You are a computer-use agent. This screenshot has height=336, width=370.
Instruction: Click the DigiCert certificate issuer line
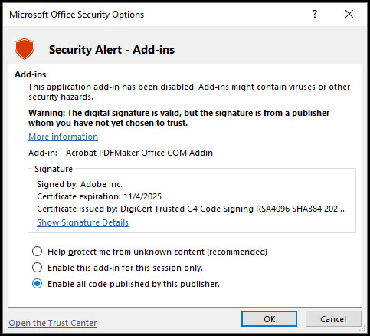191,209
